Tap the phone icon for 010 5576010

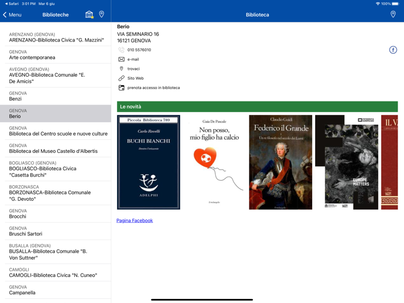click(121, 50)
